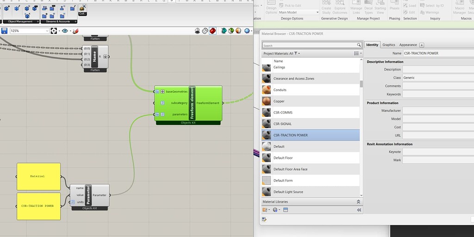Select the Ceilings material row
Screen dimensions: 474x237
pos(311,68)
